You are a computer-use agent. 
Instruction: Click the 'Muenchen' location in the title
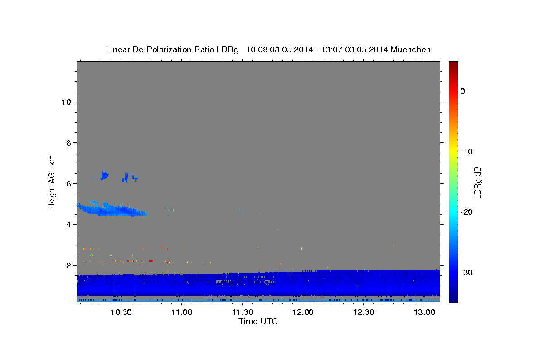(x=410, y=49)
